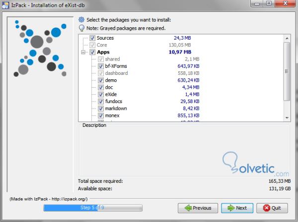Image resolution: width=298 pixels, height=222 pixels.
Task: Click the 165,33 MB total space value
Action: tap(279, 181)
